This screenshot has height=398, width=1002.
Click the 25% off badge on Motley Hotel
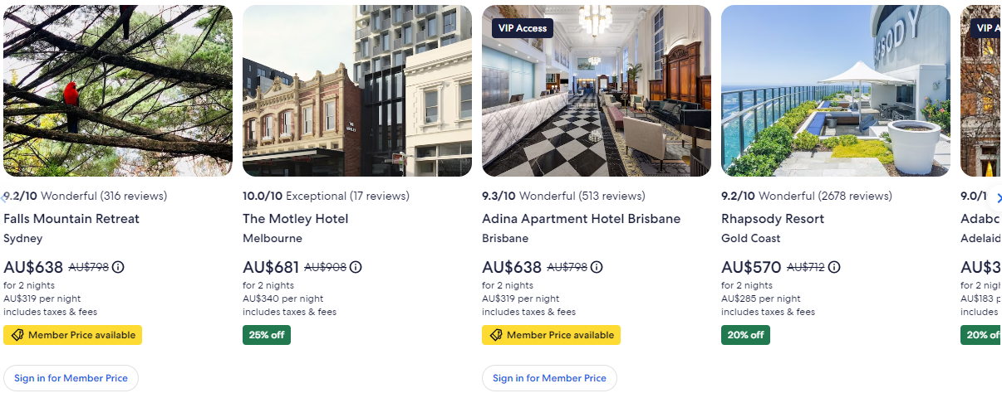tap(267, 335)
